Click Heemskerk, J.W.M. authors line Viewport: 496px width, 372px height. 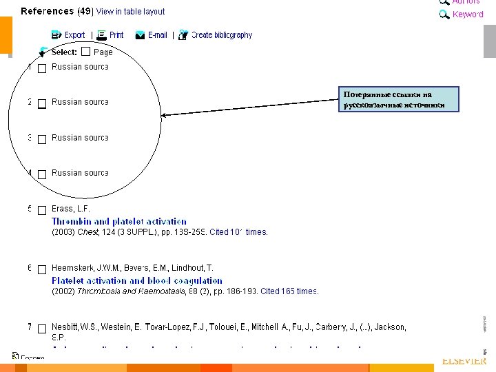tap(132, 268)
